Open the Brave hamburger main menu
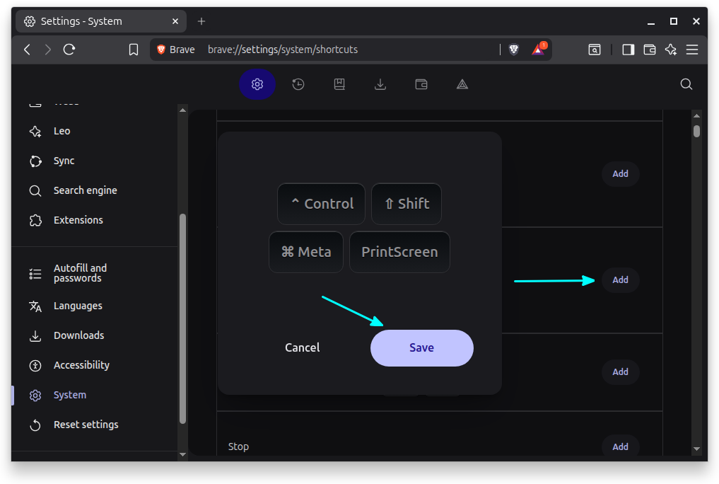This screenshot has height=484, width=719. click(x=692, y=50)
